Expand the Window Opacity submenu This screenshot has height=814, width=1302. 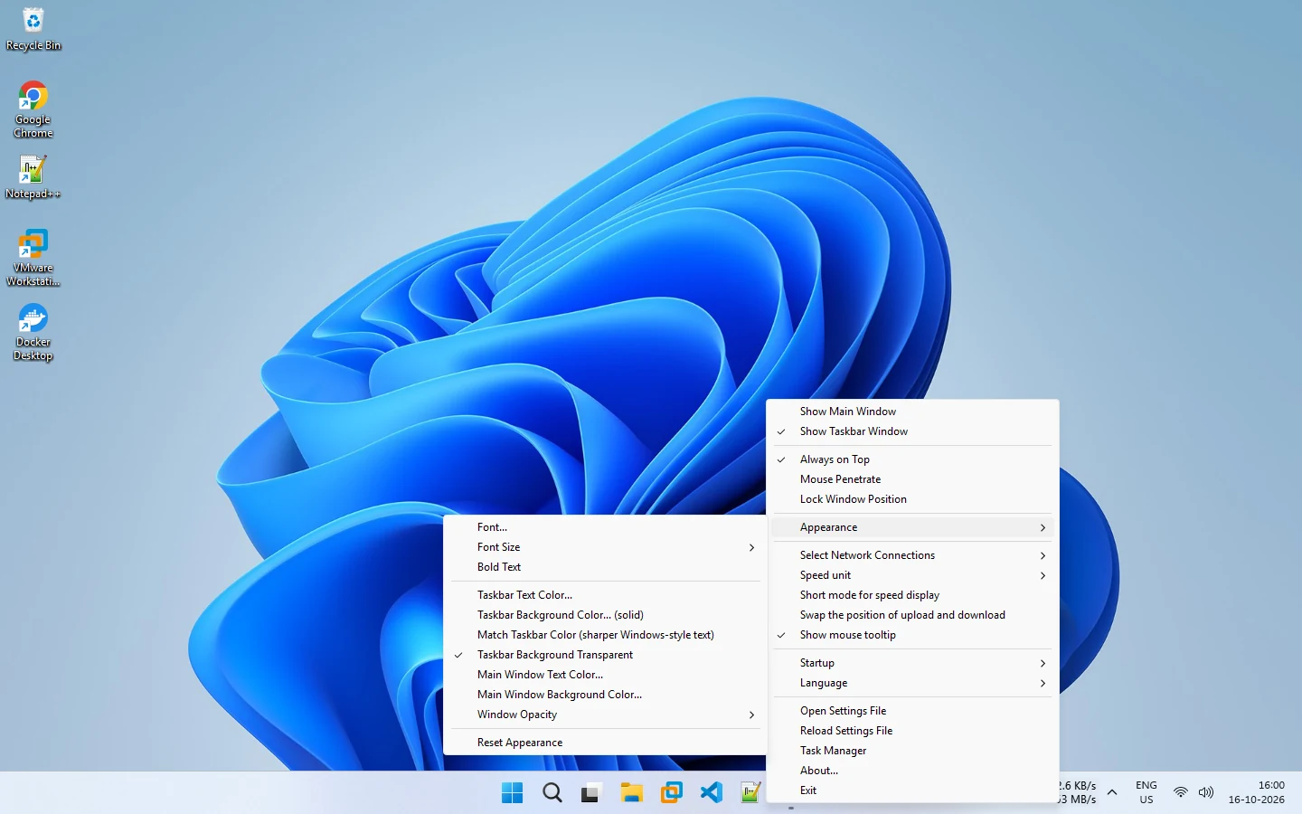click(x=604, y=715)
